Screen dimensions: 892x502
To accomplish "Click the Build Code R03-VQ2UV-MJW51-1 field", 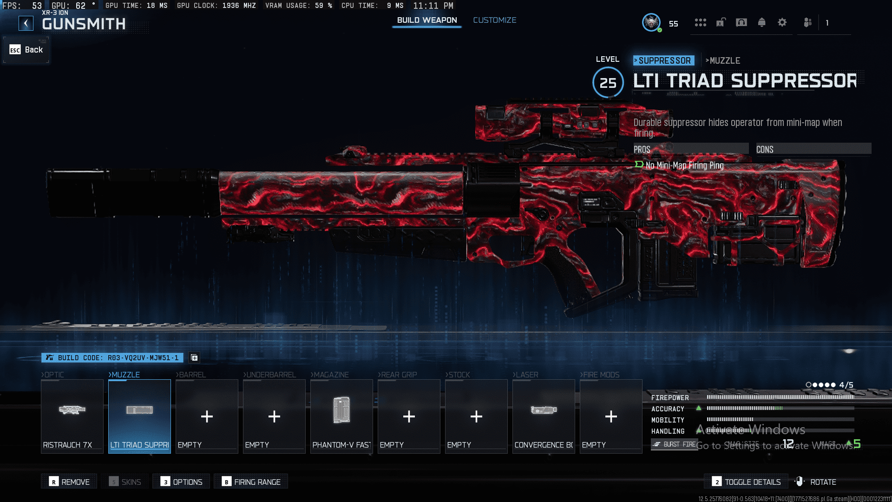I will (112, 357).
